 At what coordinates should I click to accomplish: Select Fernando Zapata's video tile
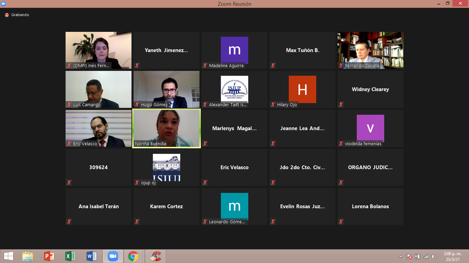tap(370, 50)
